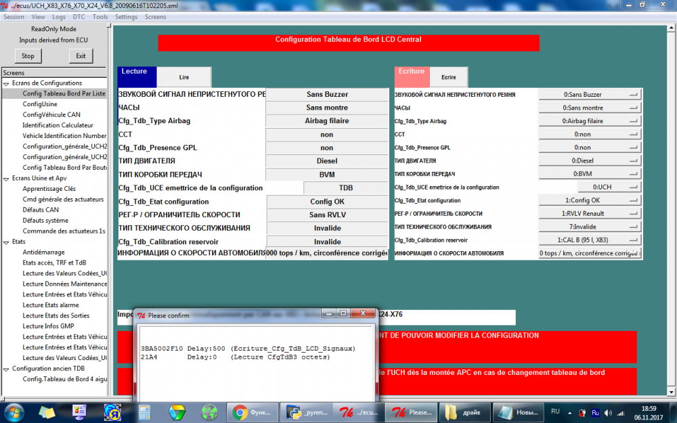Collapse the Ecrans Usine et Apv node
This screenshot has height=423, width=677.
click(x=7, y=179)
